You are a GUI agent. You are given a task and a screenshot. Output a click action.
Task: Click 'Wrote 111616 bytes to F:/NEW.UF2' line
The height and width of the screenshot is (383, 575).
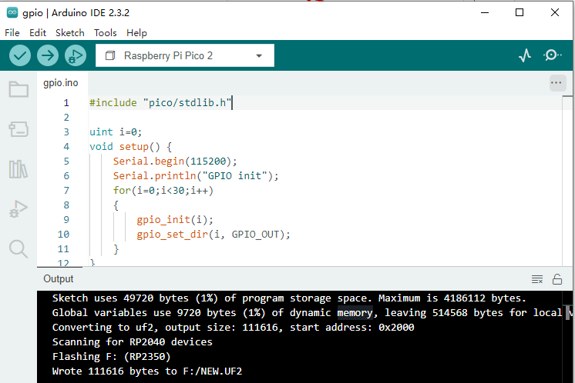(x=147, y=371)
